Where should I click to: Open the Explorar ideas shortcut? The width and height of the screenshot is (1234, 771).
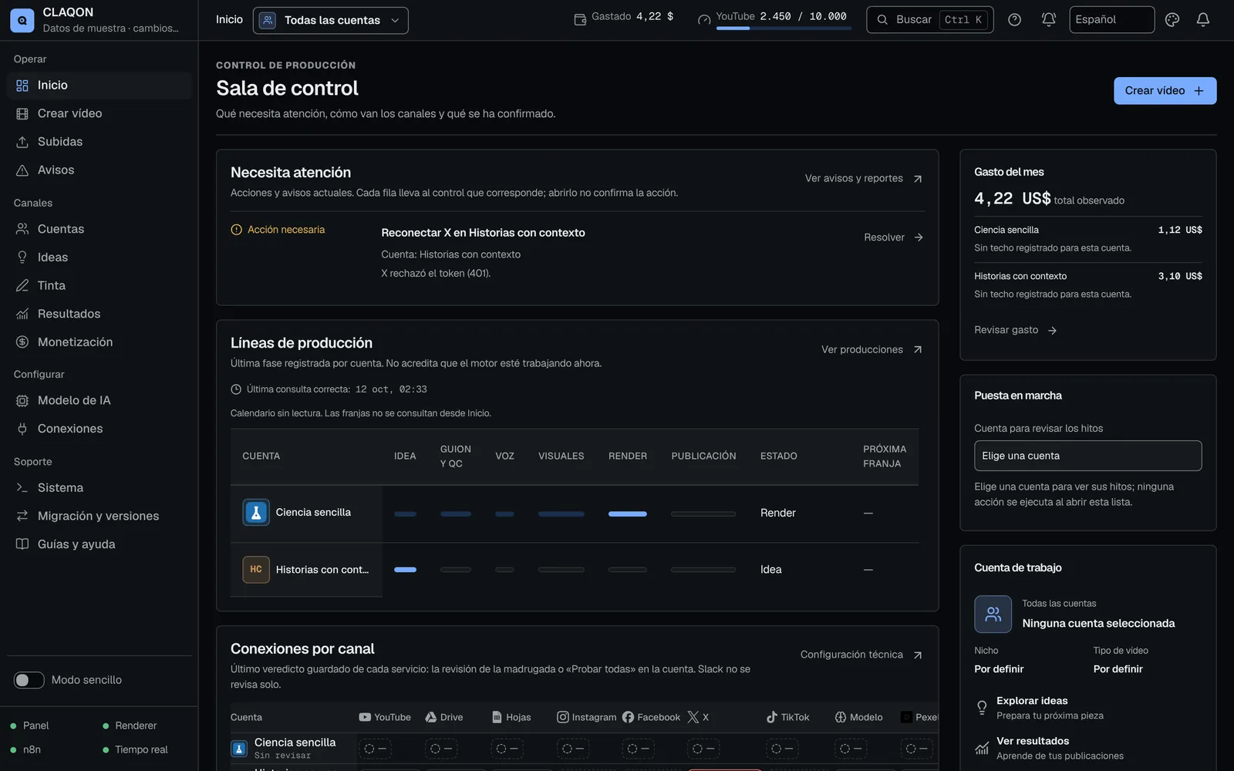click(x=1087, y=708)
